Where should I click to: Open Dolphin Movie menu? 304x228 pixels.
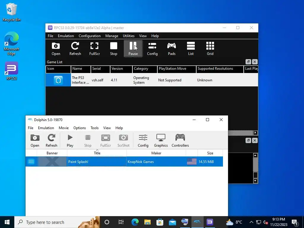click(x=64, y=128)
